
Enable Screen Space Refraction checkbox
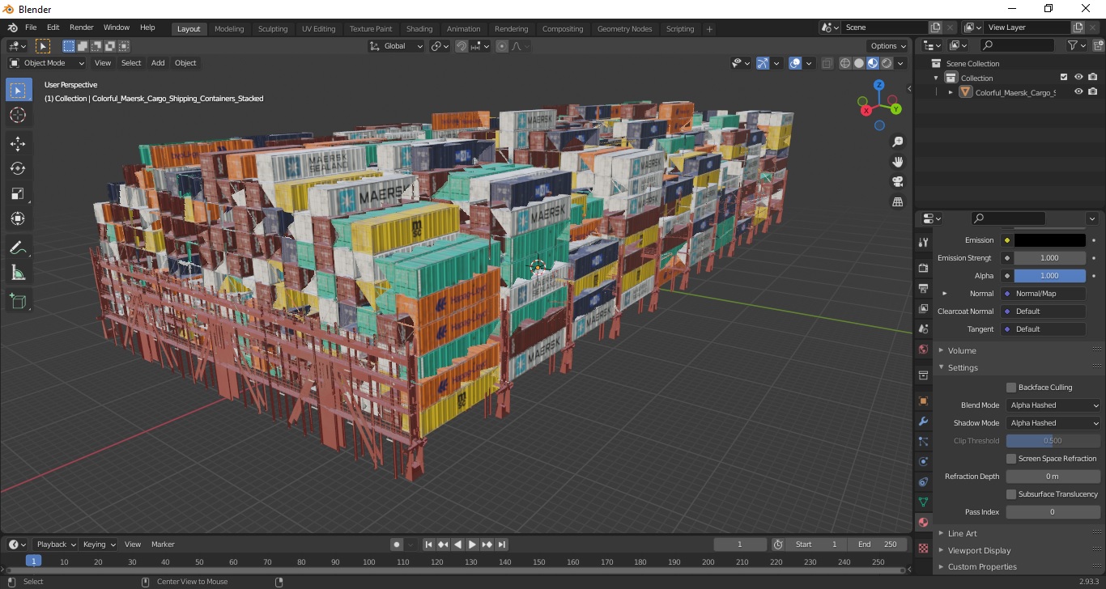[1011, 459]
